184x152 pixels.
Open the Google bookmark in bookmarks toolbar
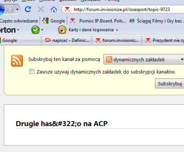(53, 21)
